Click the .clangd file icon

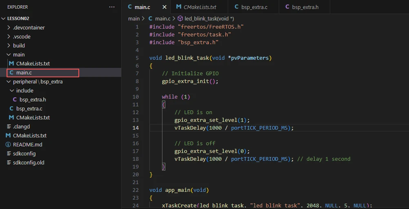[x=8, y=126]
